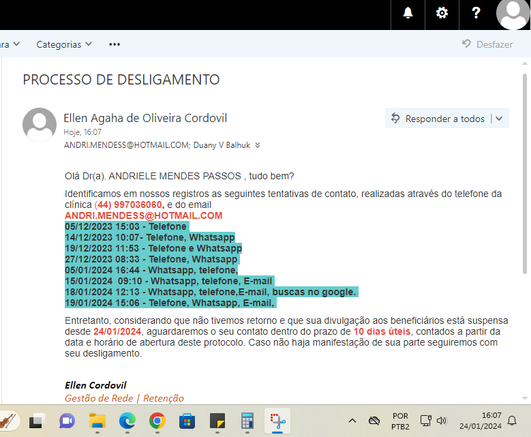Click the ANDRI.MENDESS@HOTMAIL.COM email link in body
The width and height of the screenshot is (531, 437).
click(143, 215)
